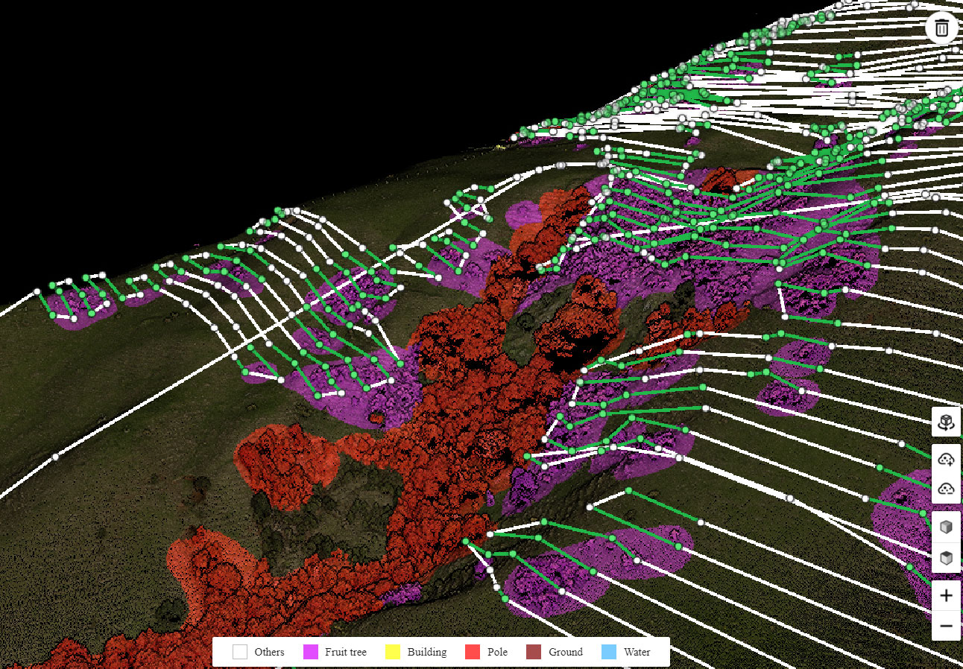This screenshot has height=669, width=963.
Task: Zoom in using the plus icon
Action: point(945,595)
